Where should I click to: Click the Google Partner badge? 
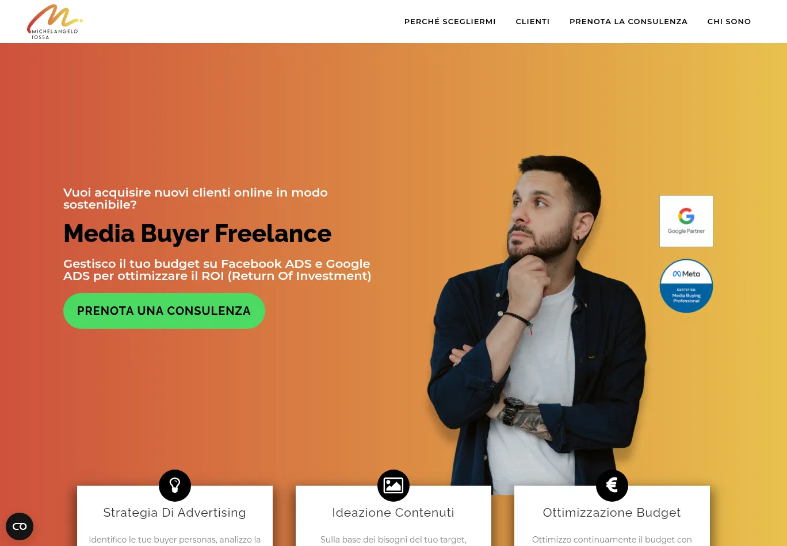686,221
